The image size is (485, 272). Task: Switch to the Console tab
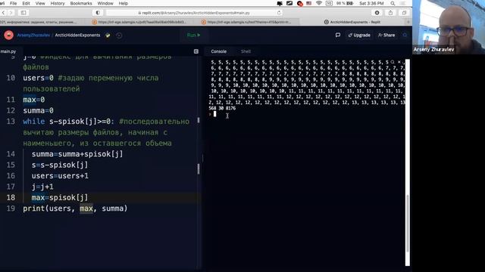tap(219, 51)
